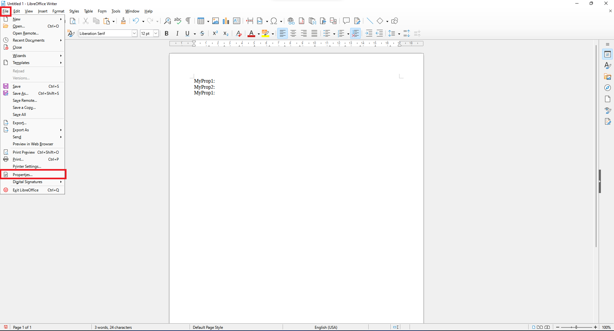614x331 pixels.
Task: Insert Image icon in toolbar
Action: tap(216, 21)
